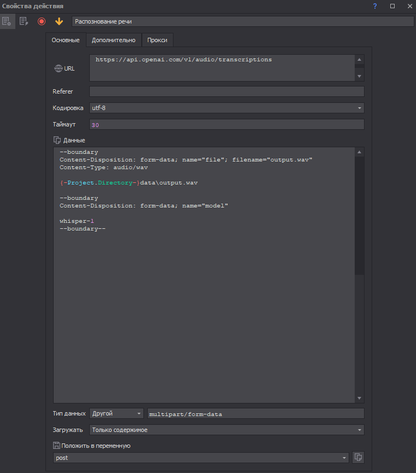
Task: Click the empty Referer input field
Action: coord(227,91)
